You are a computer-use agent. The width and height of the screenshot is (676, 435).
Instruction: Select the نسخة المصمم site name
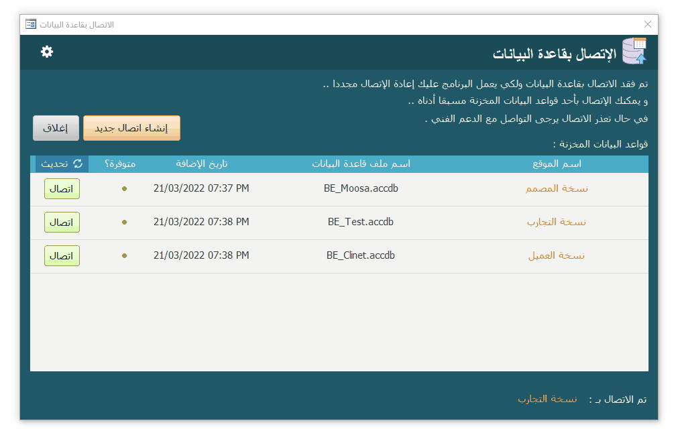click(557, 188)
